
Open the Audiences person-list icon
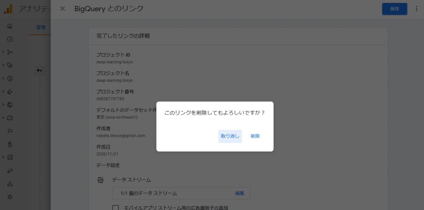(10, 171)
